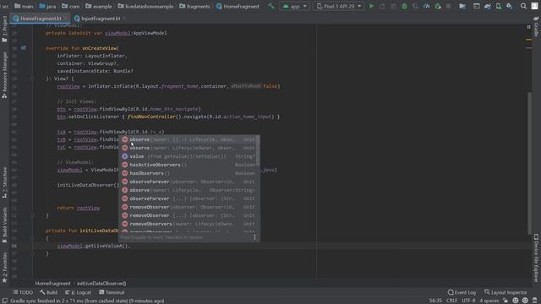
Task: Click the grey stop button in the toolbar
Action: pos(449,6)
